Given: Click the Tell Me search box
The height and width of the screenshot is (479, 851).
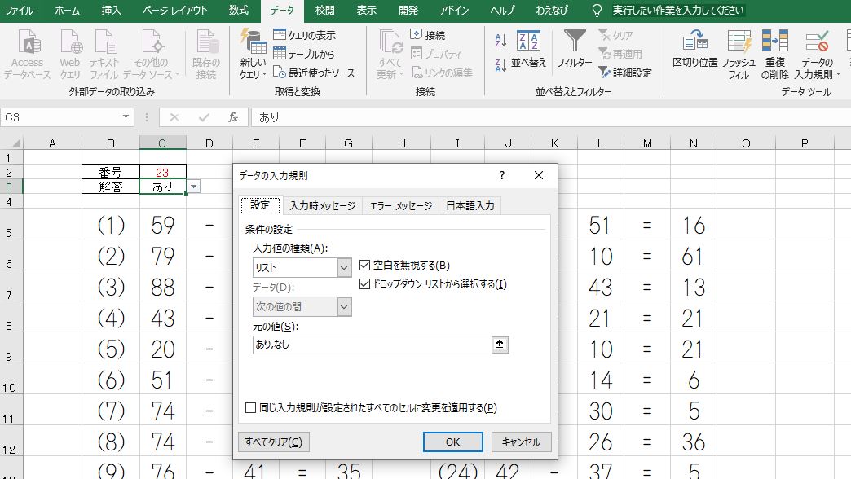Looking at the screenshot, I should click(678, 11).
